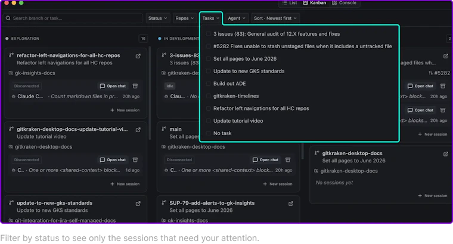Click 'git-integration-for-jira-self-managed-docs' repo name

pos(66,220)
